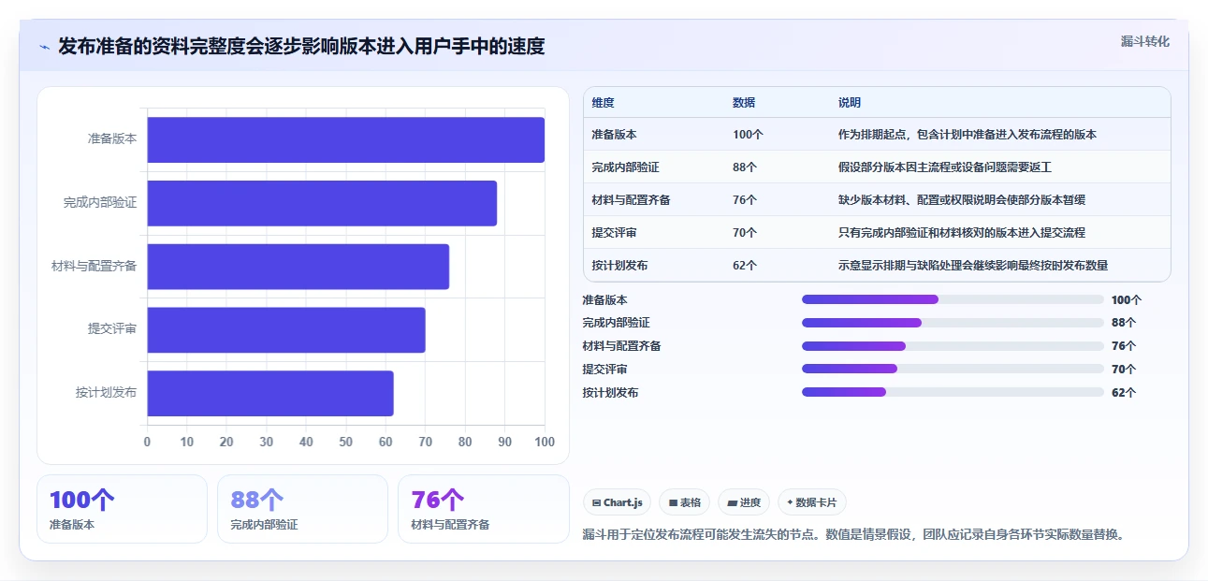1208x581 pixels.
Task: Click the 完成内部验证 bar in the chart
Action: click(x=322, y=203)
